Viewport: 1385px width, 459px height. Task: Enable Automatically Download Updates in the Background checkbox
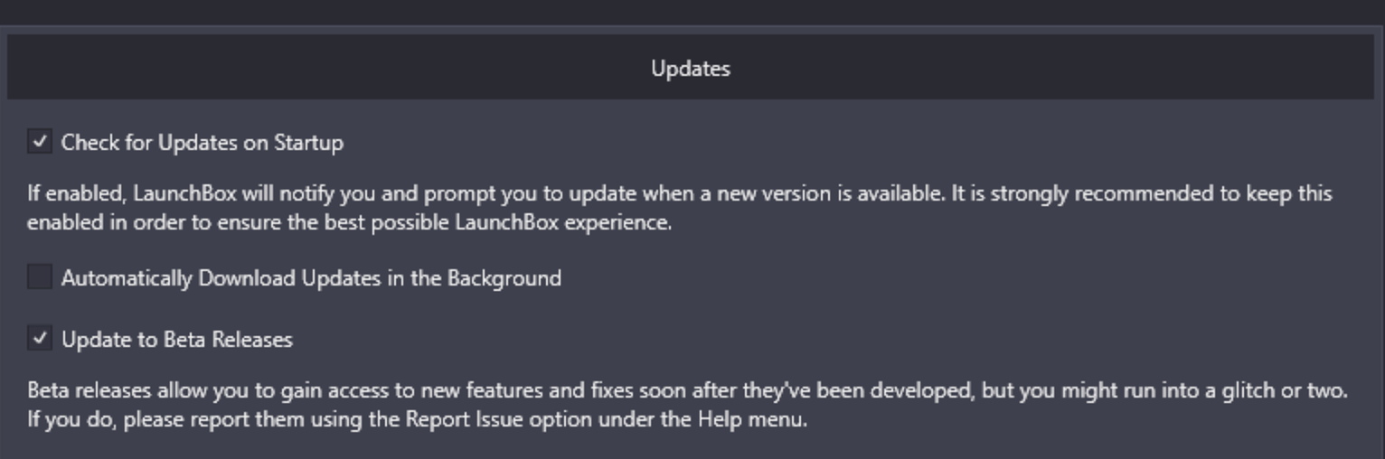[x=40, y=277]
